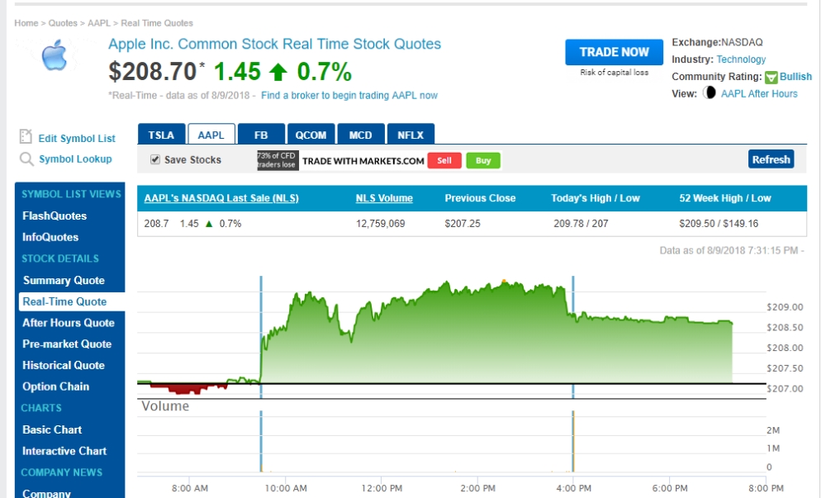Click the $209.00 price axis label

click(x=785, y=307)
